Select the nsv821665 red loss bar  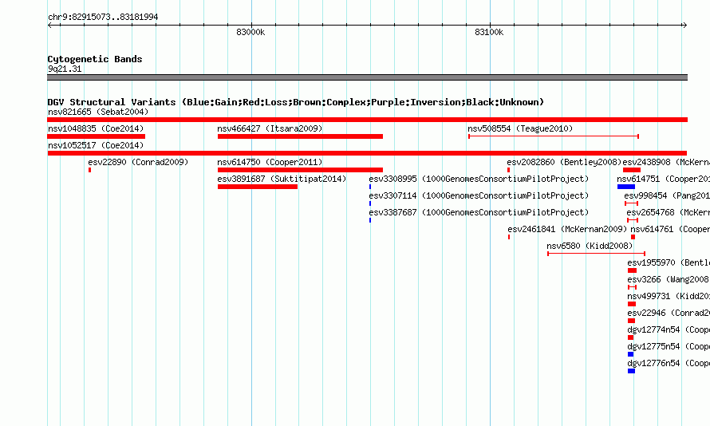pos(367,120)
